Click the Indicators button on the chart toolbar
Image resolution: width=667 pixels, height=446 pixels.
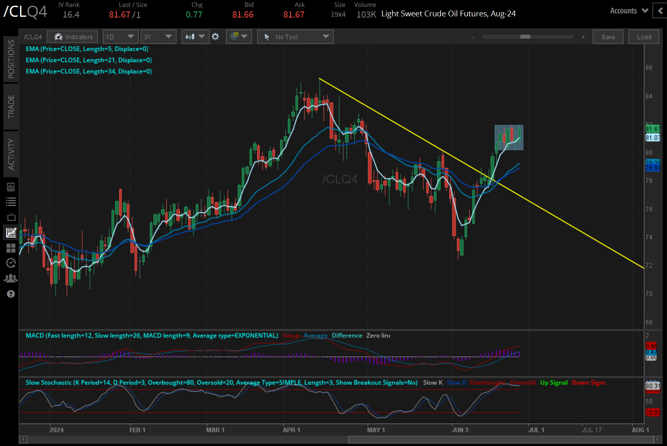point(72,36)
